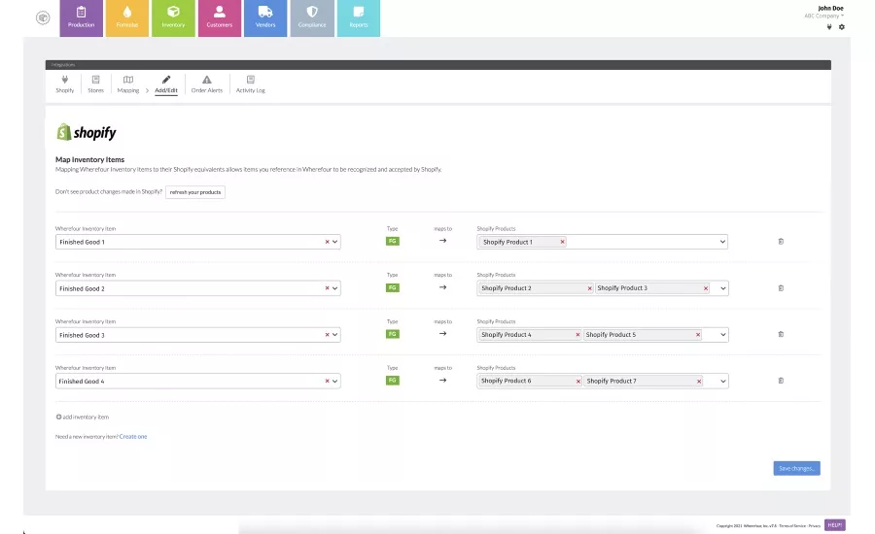
Task: Open the John Doe account menu
Action: pyautogui.click(x=824, y=12)
